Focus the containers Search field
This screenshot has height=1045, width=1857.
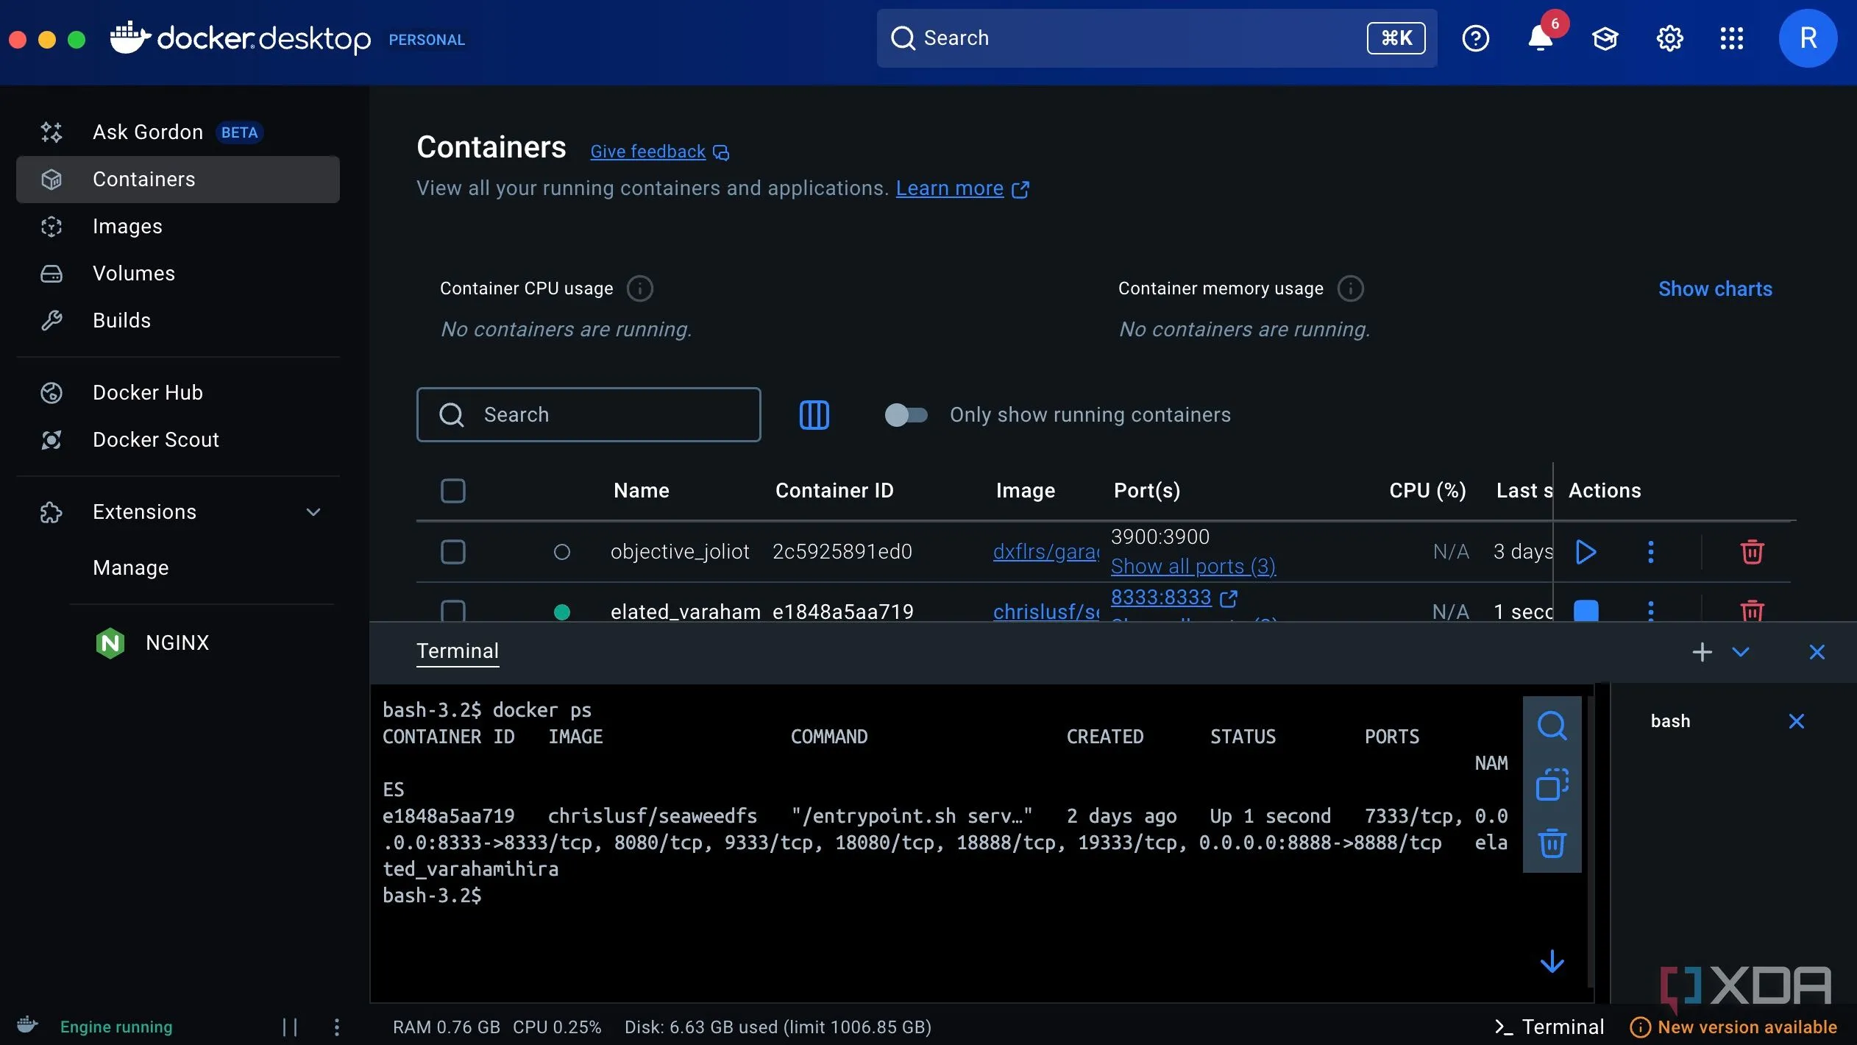[x=589, y=415]
